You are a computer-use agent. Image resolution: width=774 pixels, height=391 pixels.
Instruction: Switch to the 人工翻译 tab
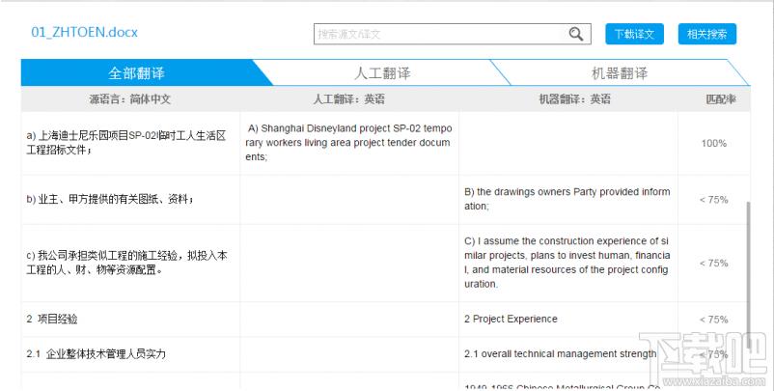point(382,73)
